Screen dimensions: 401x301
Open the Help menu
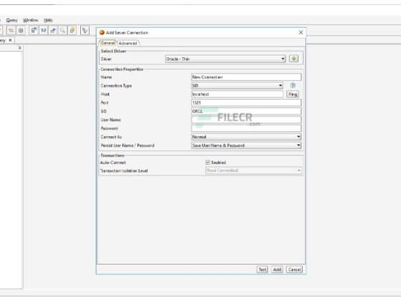(48, 20)
